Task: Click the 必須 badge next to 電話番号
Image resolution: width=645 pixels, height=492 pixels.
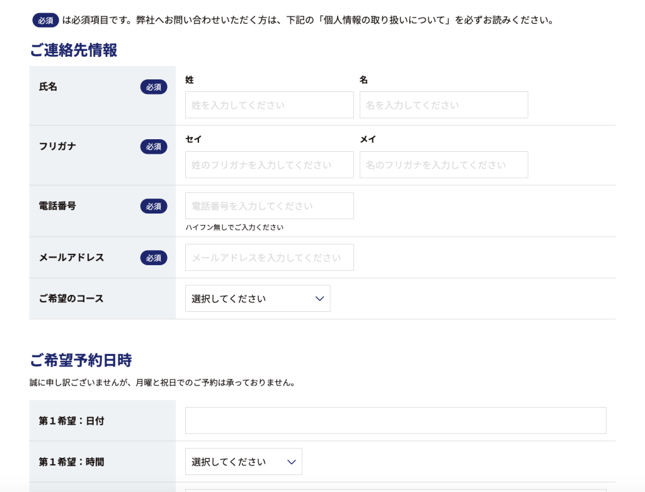Action: [154, 206]
